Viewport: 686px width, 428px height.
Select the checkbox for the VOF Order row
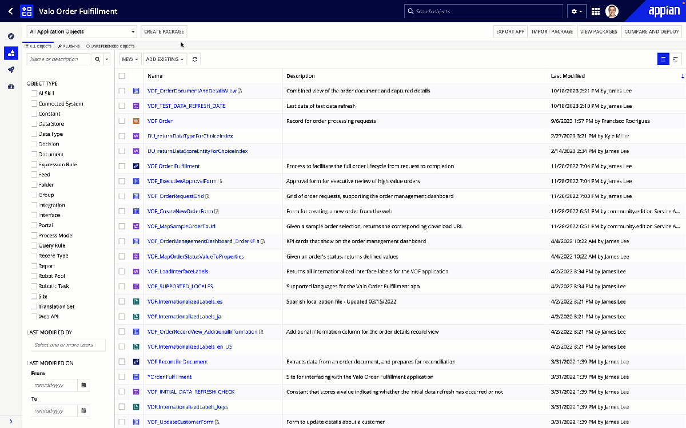tap(122, 121)
